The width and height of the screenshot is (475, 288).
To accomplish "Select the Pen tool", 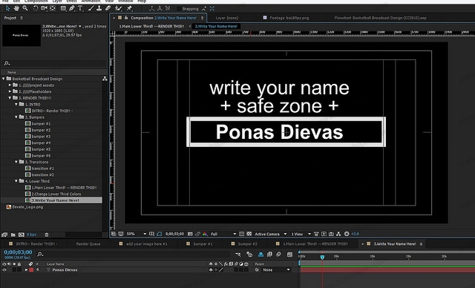I will pos(72,8).
